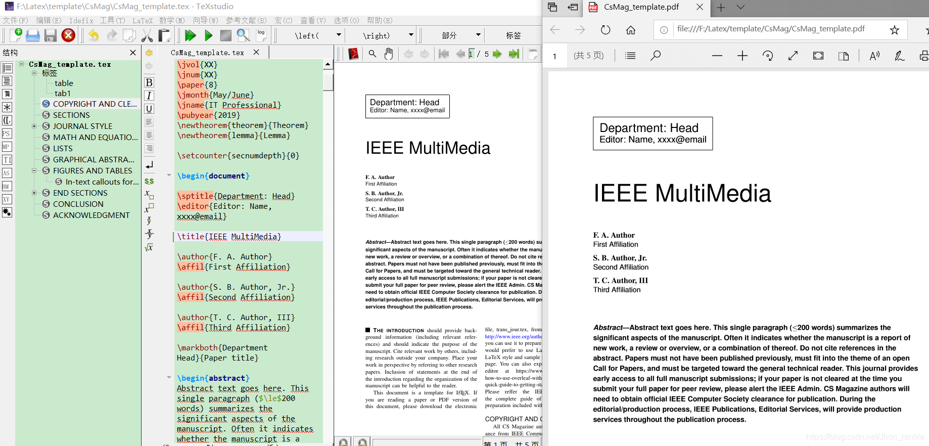929x446 pixels.
Task: Insert square root symbol
Action: [149, 247]
